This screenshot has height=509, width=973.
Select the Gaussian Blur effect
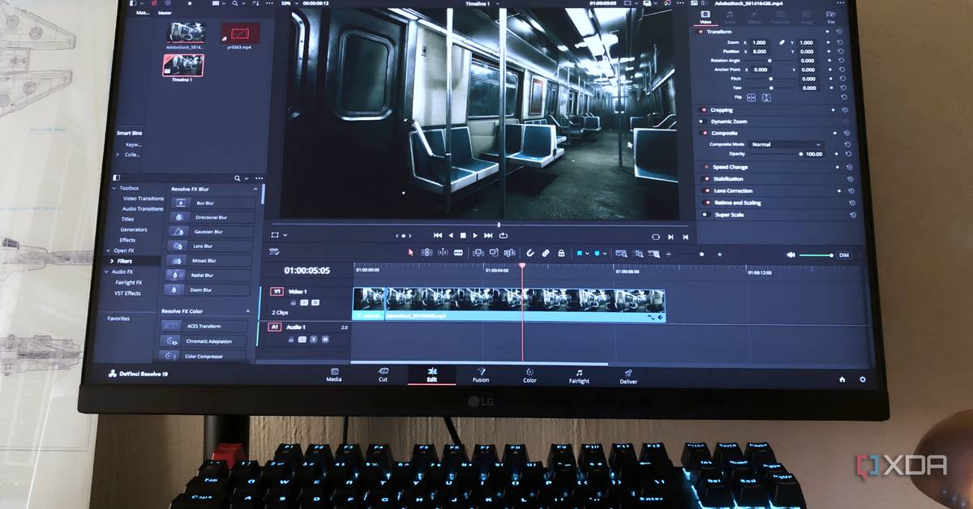pyautogui.click(x=211, y=232)
